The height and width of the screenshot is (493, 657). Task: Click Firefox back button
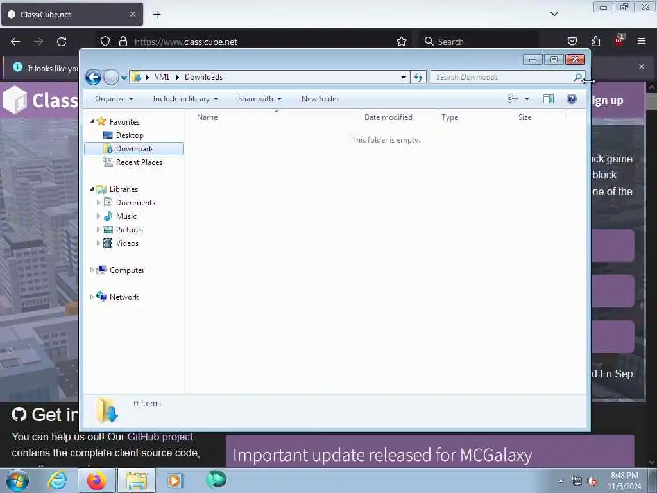point(15,42)
